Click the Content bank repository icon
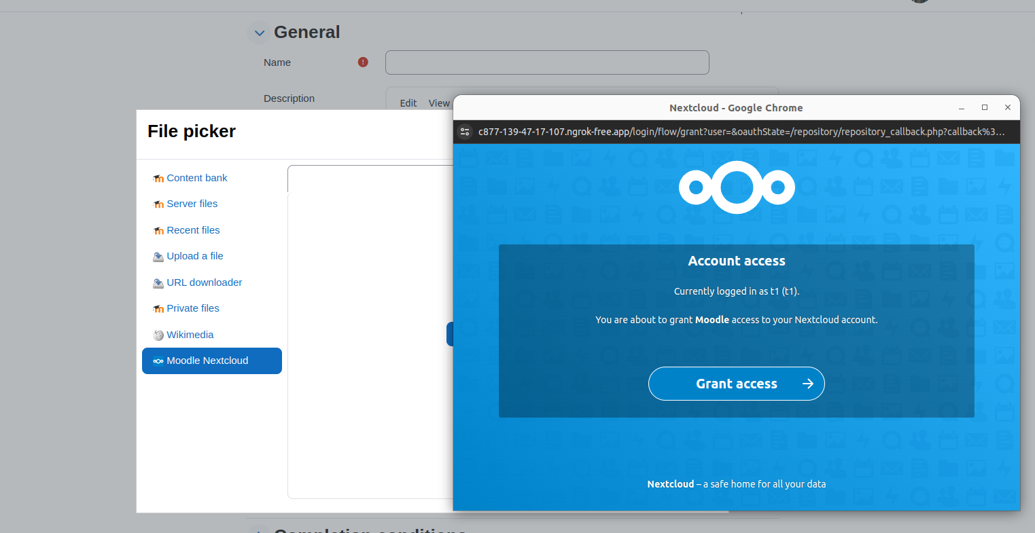The image size is (1035, 533). (158, 179)
